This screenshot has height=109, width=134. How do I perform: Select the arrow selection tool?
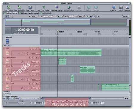pos(7,16)
